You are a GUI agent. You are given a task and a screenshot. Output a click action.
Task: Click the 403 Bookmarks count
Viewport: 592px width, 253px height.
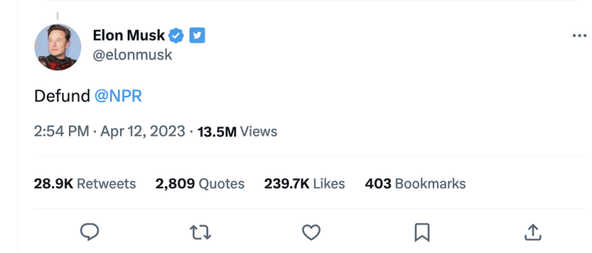tap(416, 183)
